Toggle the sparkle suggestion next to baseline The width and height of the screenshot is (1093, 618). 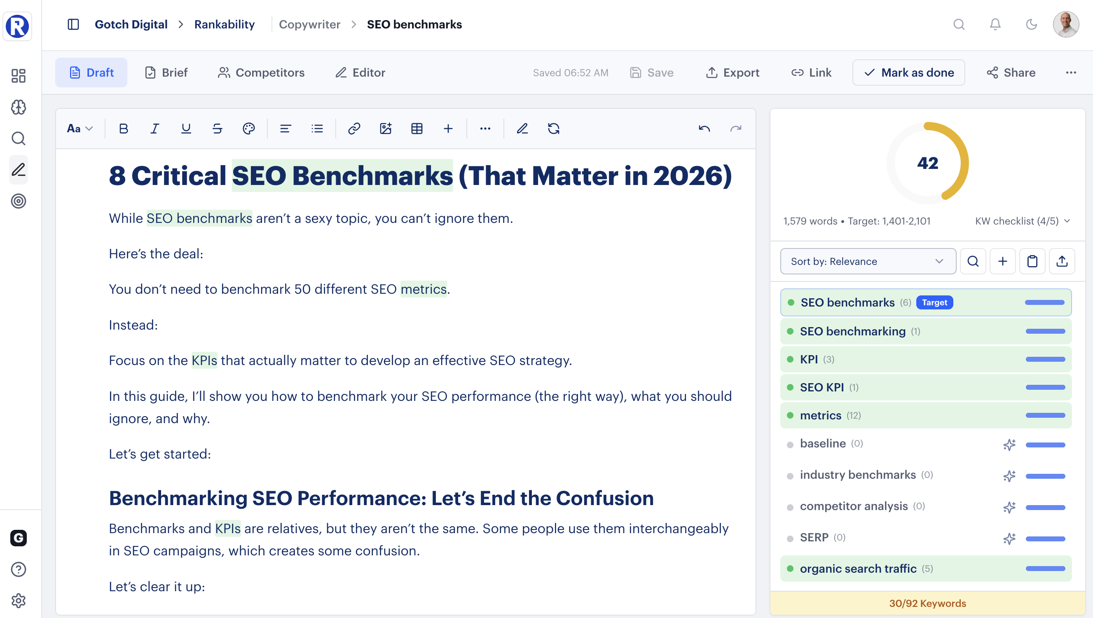1009,445
